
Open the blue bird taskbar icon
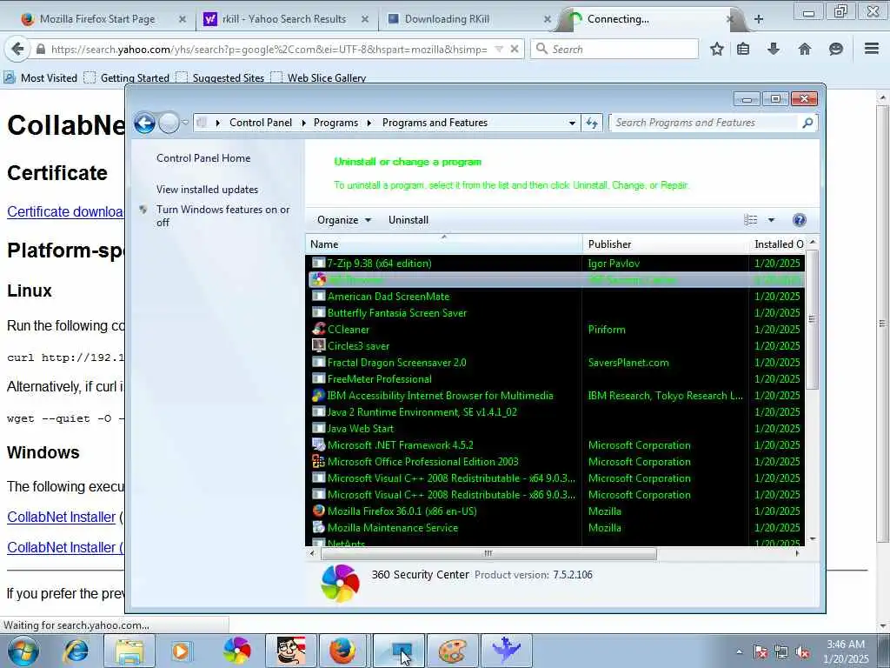click(x=506, y=651)
